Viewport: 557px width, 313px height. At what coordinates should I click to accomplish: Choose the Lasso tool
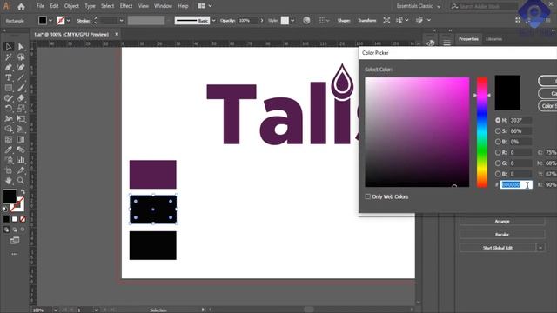tap(21, 57)
